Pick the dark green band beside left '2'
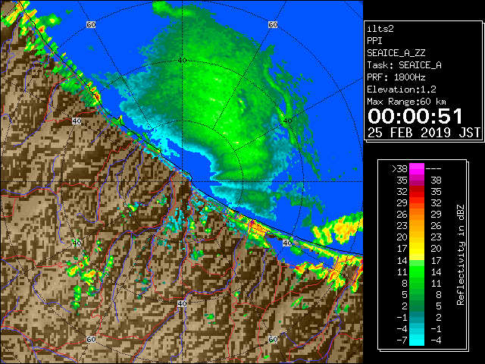485x364 pixels. 417,306
